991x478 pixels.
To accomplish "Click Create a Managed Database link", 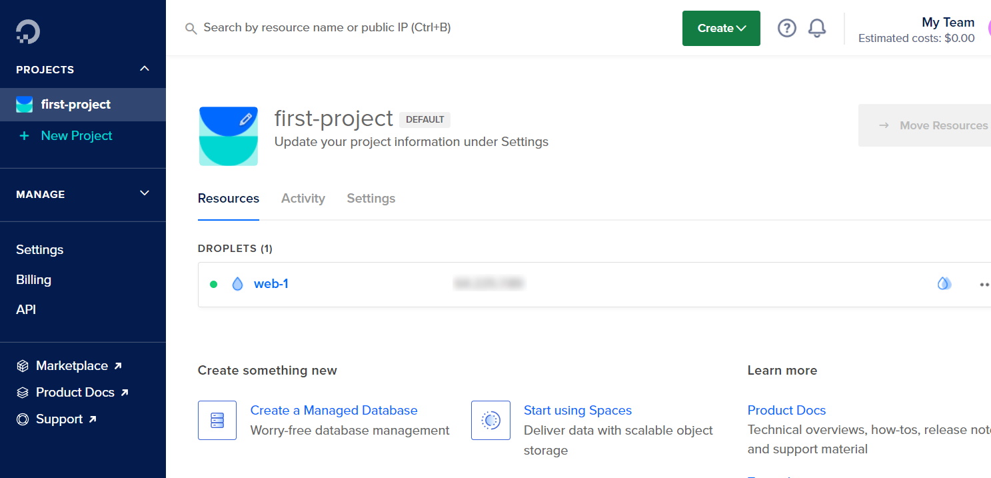I will [x=334, y=411].
